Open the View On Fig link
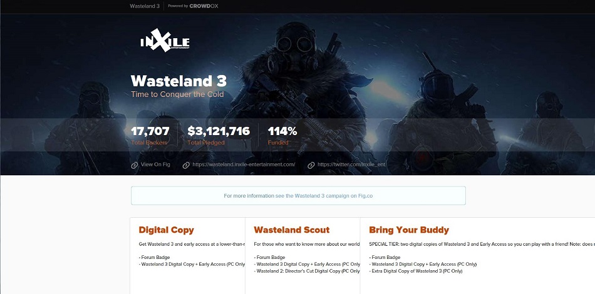Image resolution: width=595 pixels, height=294 pixels. click(x=155, y=165)
